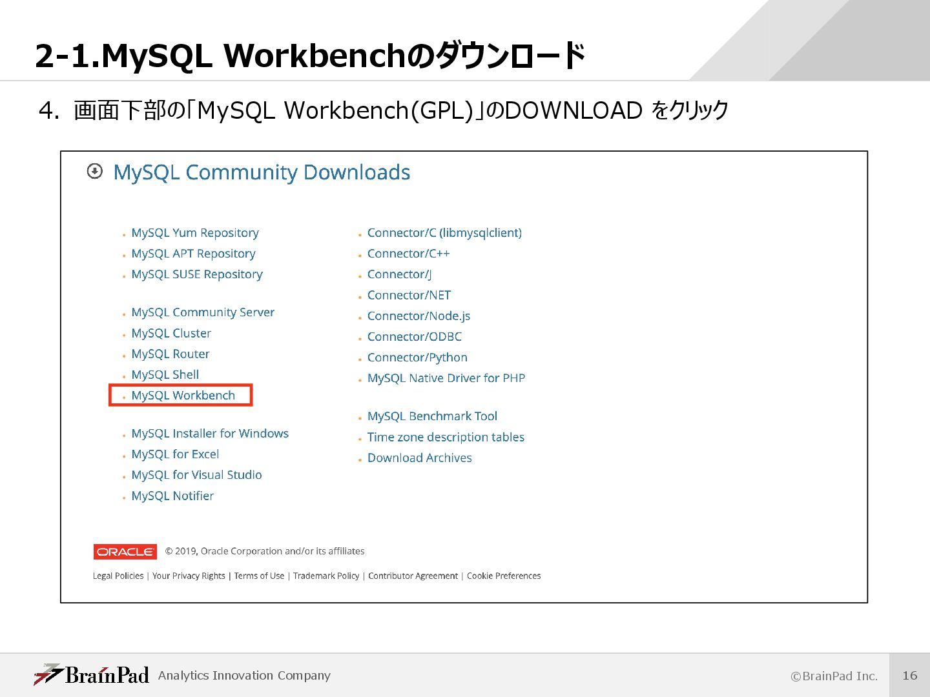This screenshot has width=930, height=697.
Task: Open Contributor Agreement footer link
Action: click(x=413, y=576)
